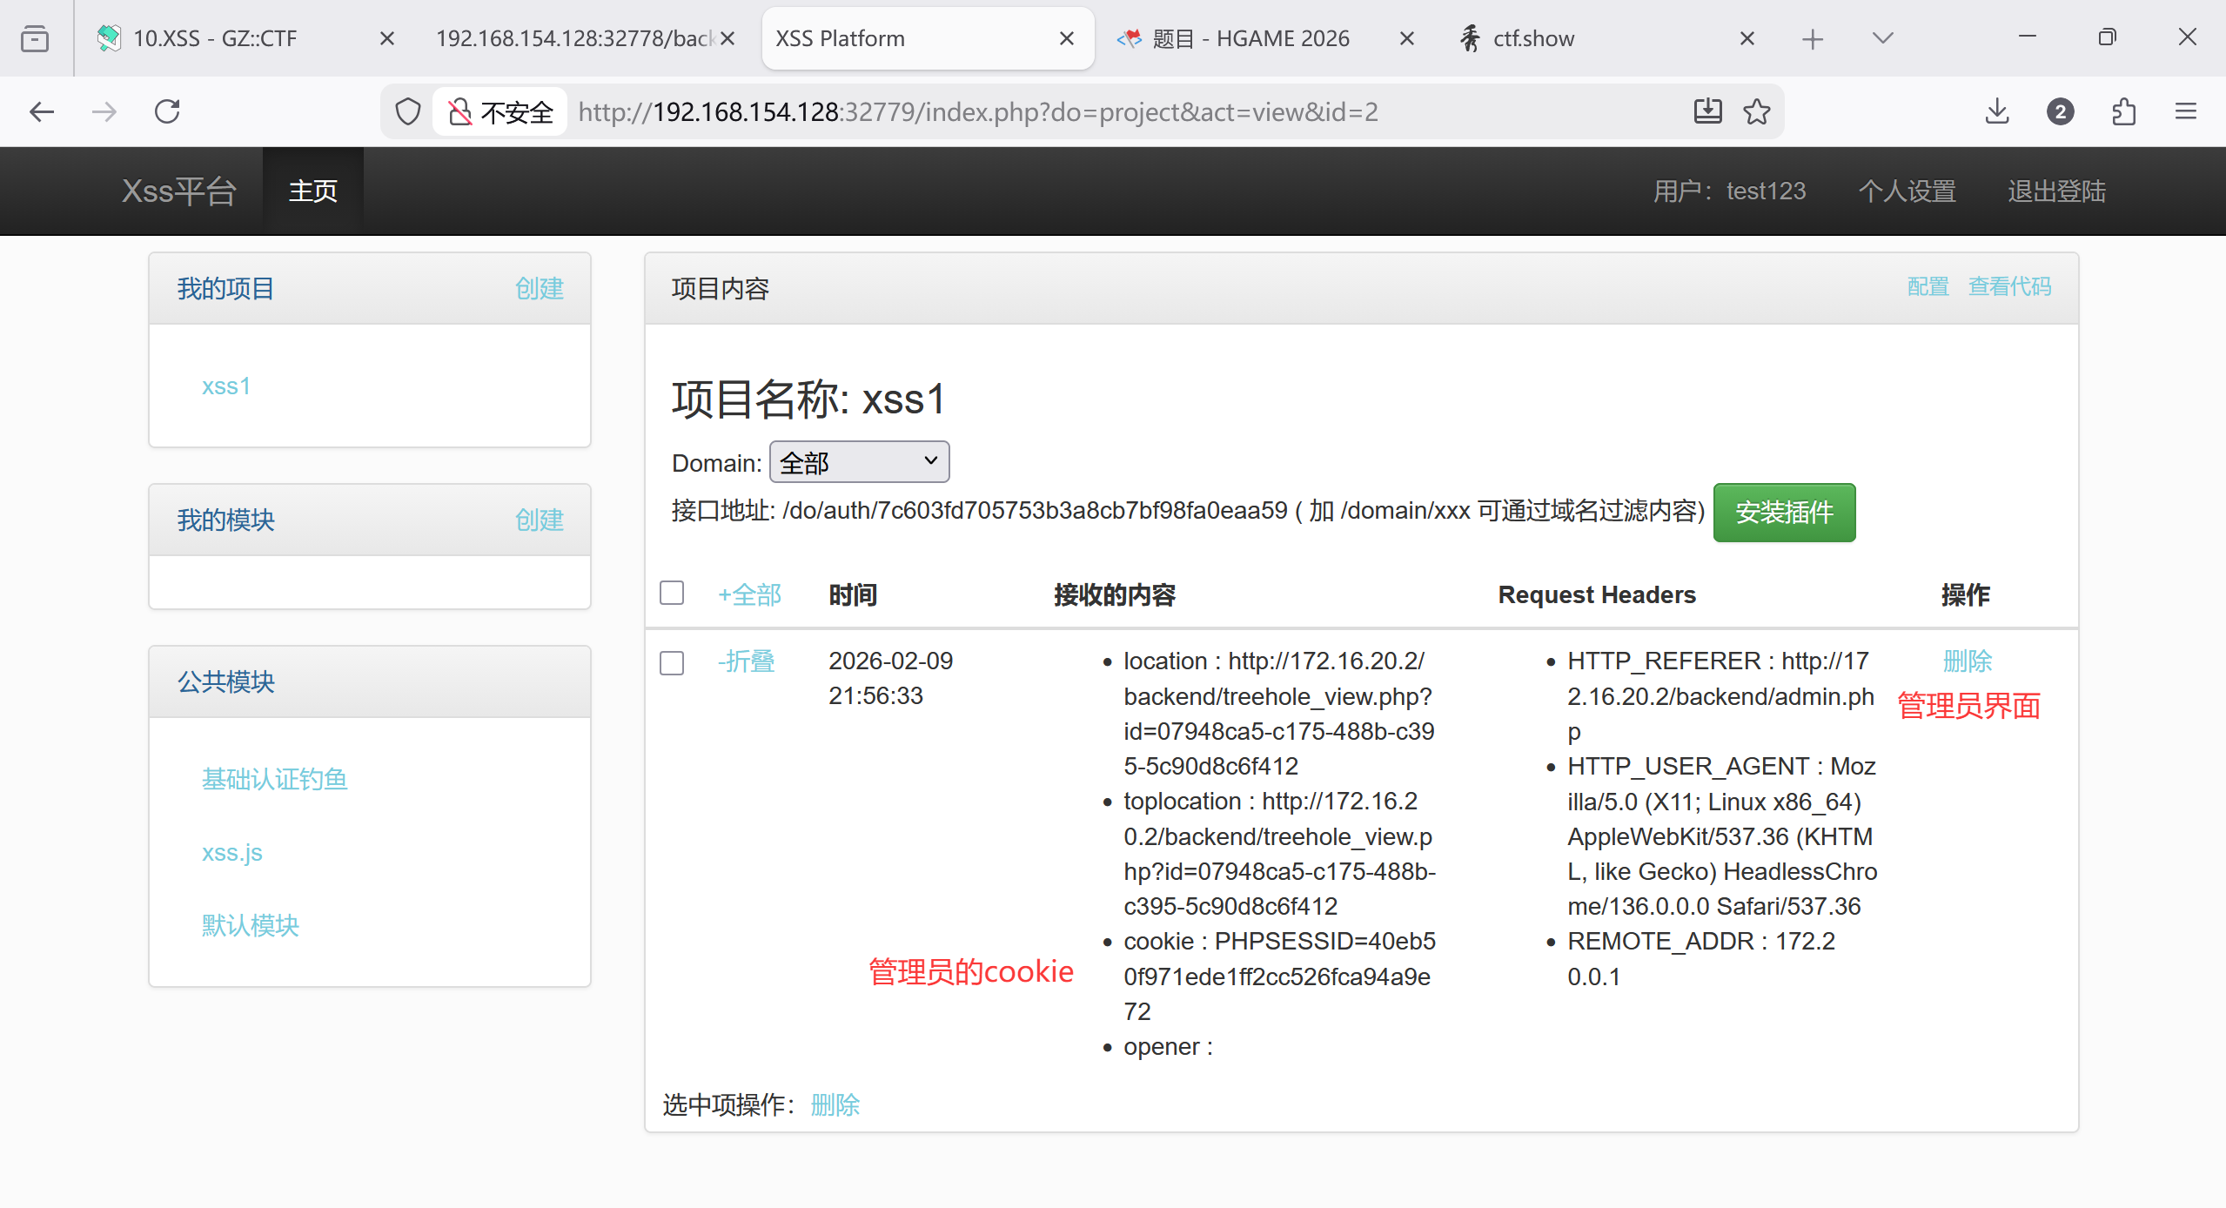Check the 2026-02-09 record checkbox
The image size is (2226, 1208).
[x=672, y=662]
